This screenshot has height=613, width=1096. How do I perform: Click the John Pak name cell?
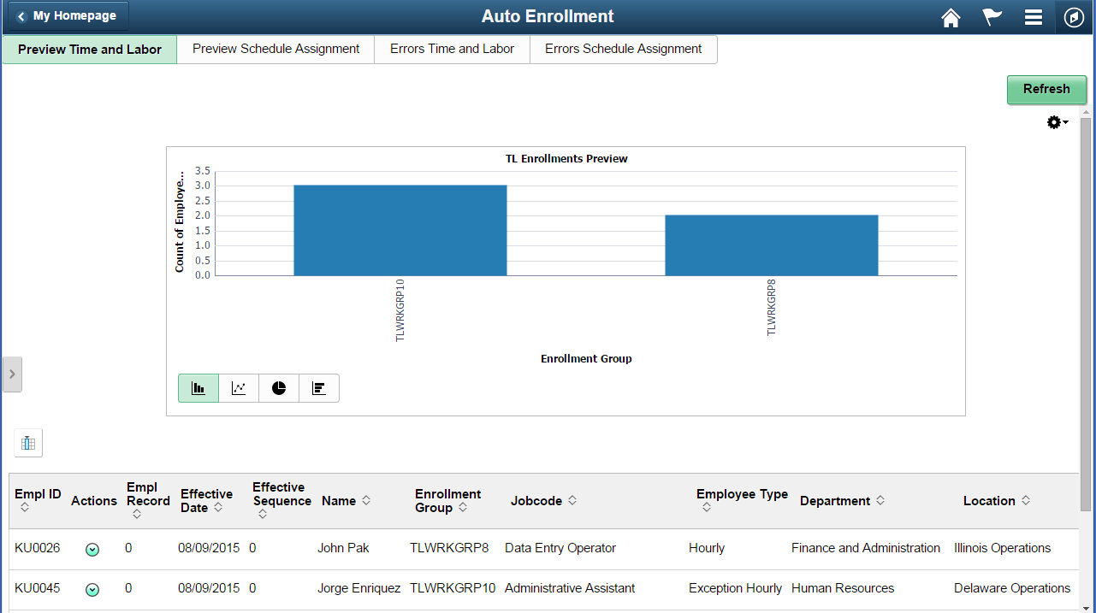[343, 548]
